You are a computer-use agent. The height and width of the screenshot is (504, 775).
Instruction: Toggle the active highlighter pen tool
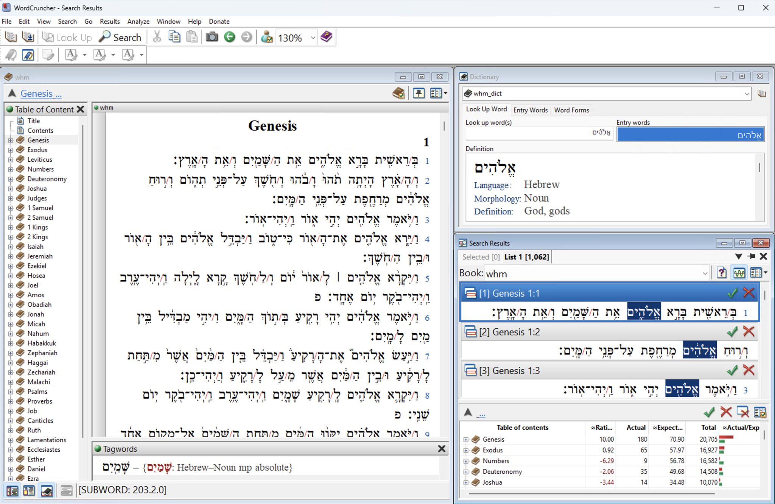pyautogui.click(x=27, y=55)
